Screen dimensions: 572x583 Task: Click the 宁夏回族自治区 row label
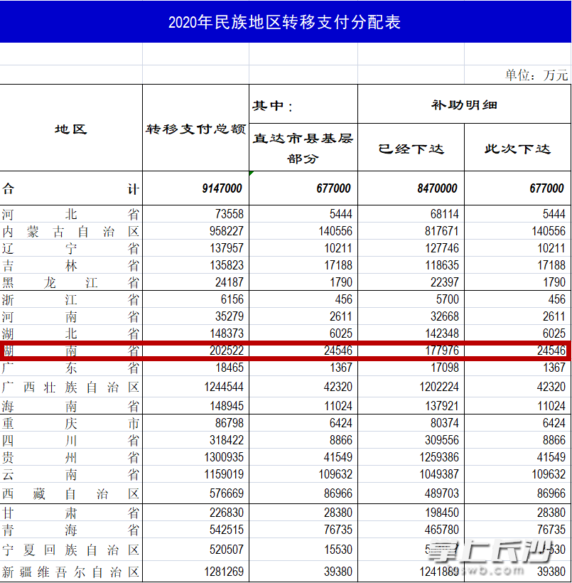[71, 550]
